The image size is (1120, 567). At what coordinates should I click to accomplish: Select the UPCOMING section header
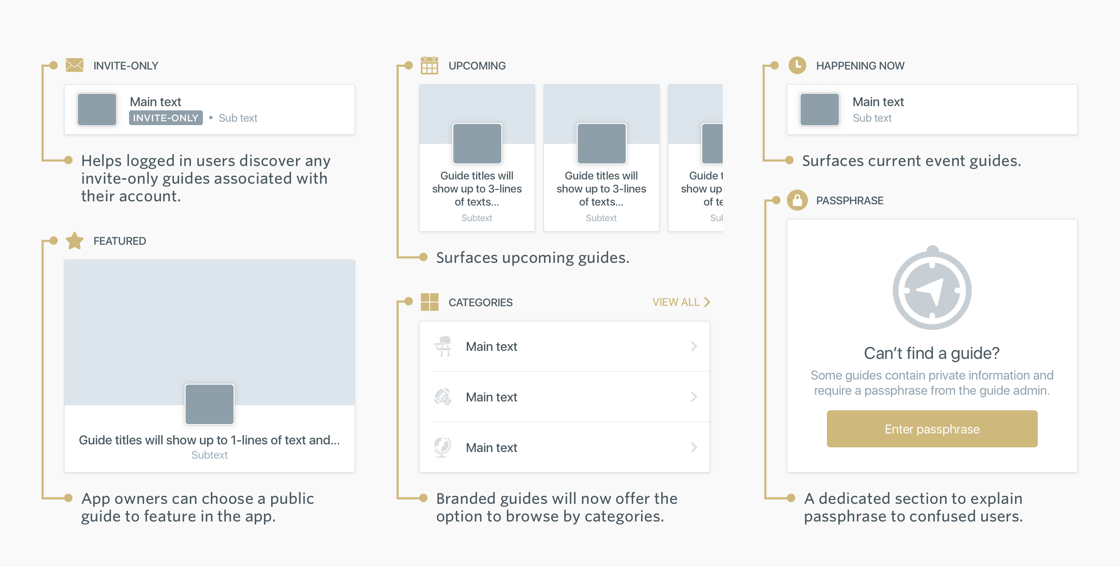(477, 65)
